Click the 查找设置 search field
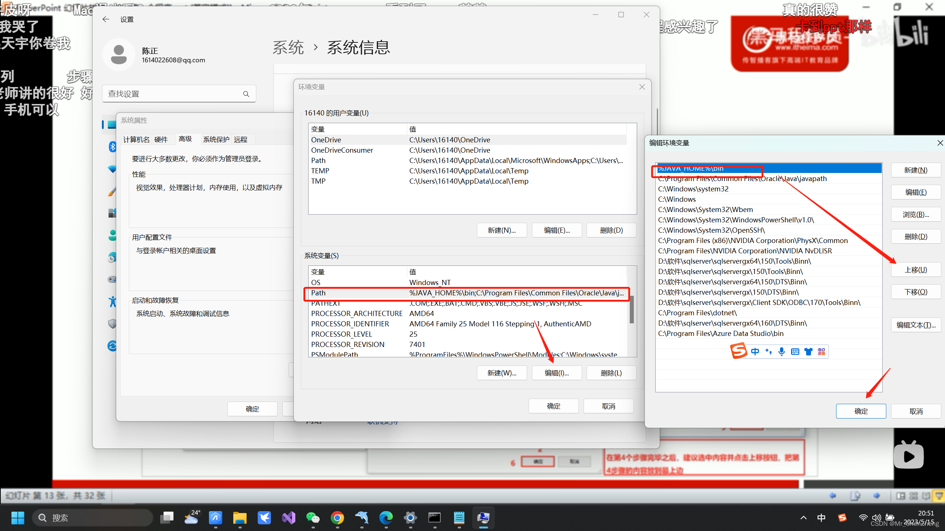Image resolution: width=945 pixels, height=531 pixels. click(179, 94)
